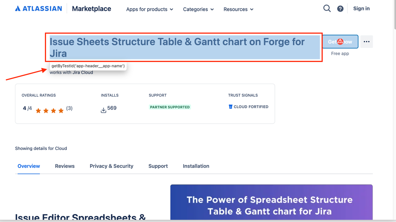Click the orange star ratings
Image resolution: width=396 pixels, height=222 pixels.
click(x=49, y=111)
